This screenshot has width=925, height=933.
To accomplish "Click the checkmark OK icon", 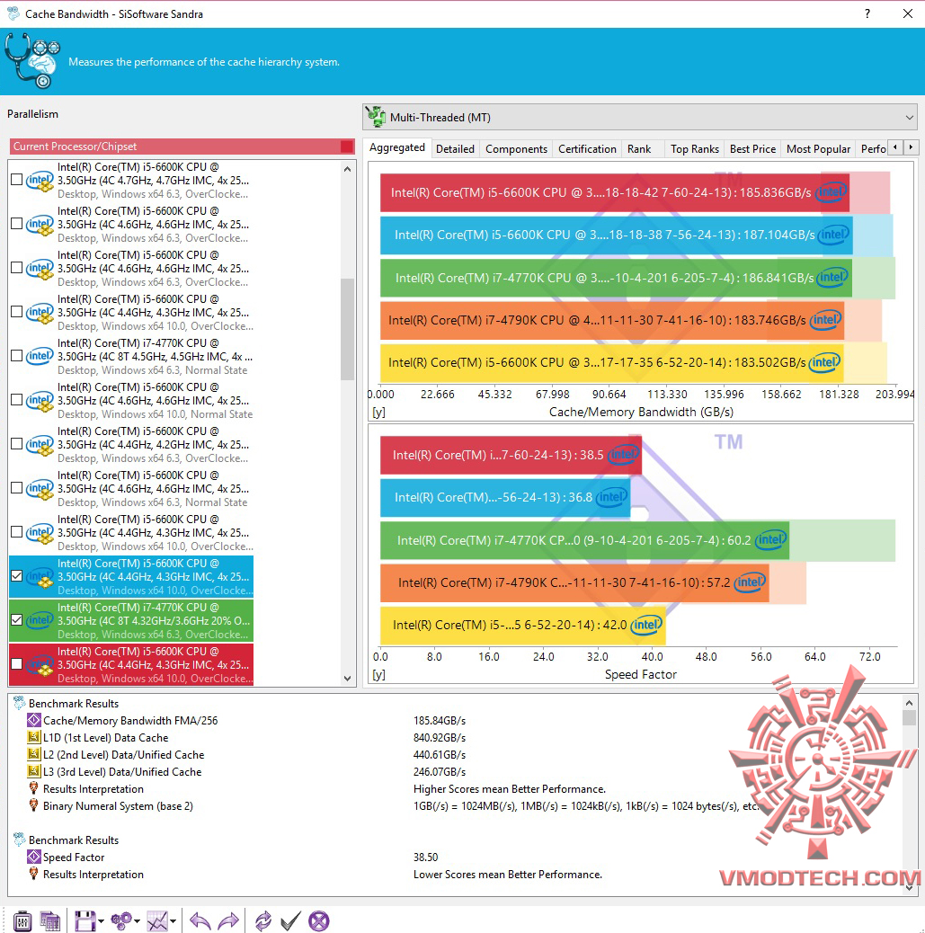I will click(290, 921).
